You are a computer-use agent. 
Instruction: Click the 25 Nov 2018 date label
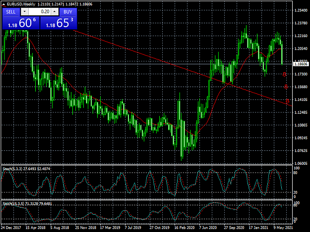[x=86, y=228]
